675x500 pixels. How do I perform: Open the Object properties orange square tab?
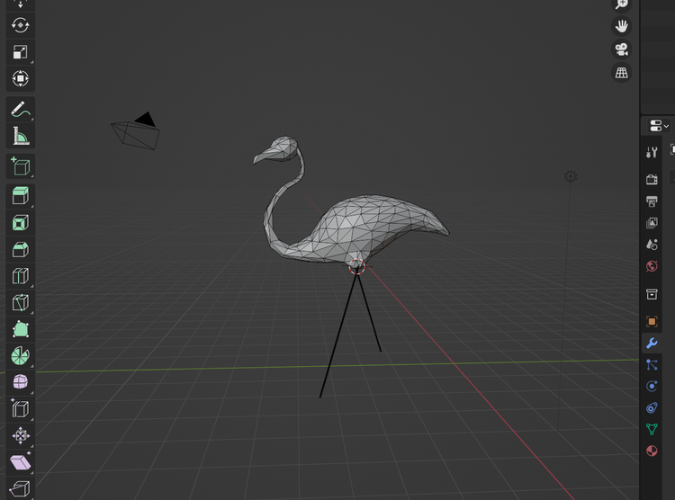coord(652,321)
